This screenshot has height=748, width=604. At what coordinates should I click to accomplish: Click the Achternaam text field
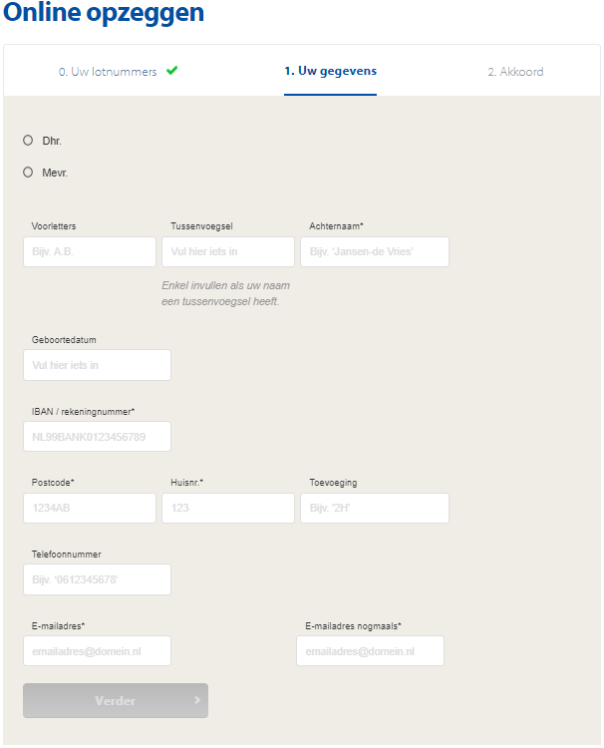click(x=375, y=251)
